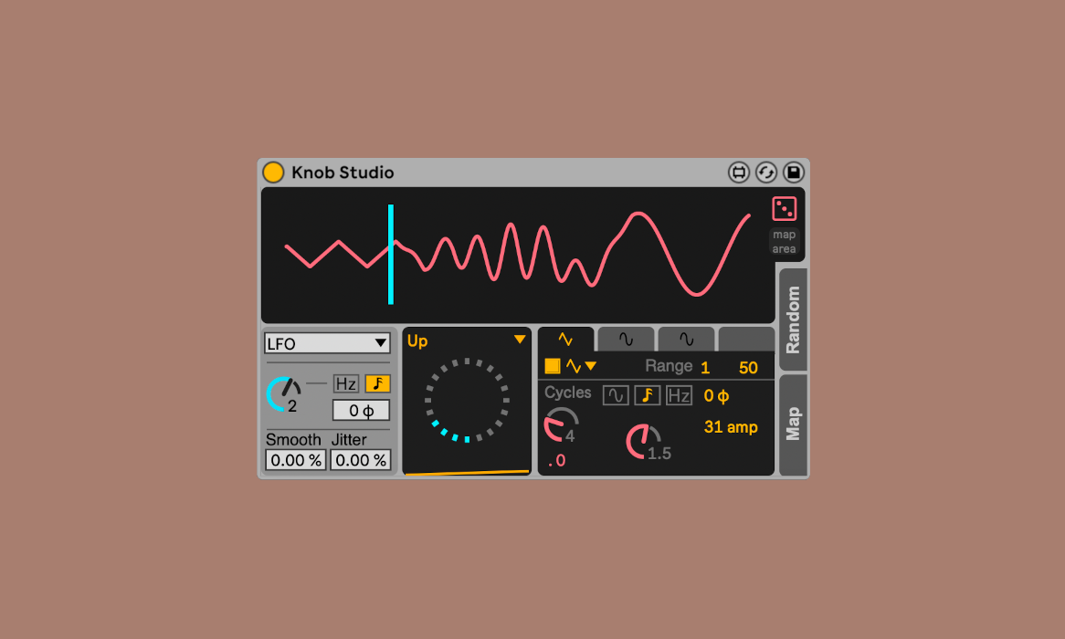Image resolution: width=1065 pixels, height=639 pixels.
Task: Click the yellow device activator circle
Action: [x=273, y=173]
